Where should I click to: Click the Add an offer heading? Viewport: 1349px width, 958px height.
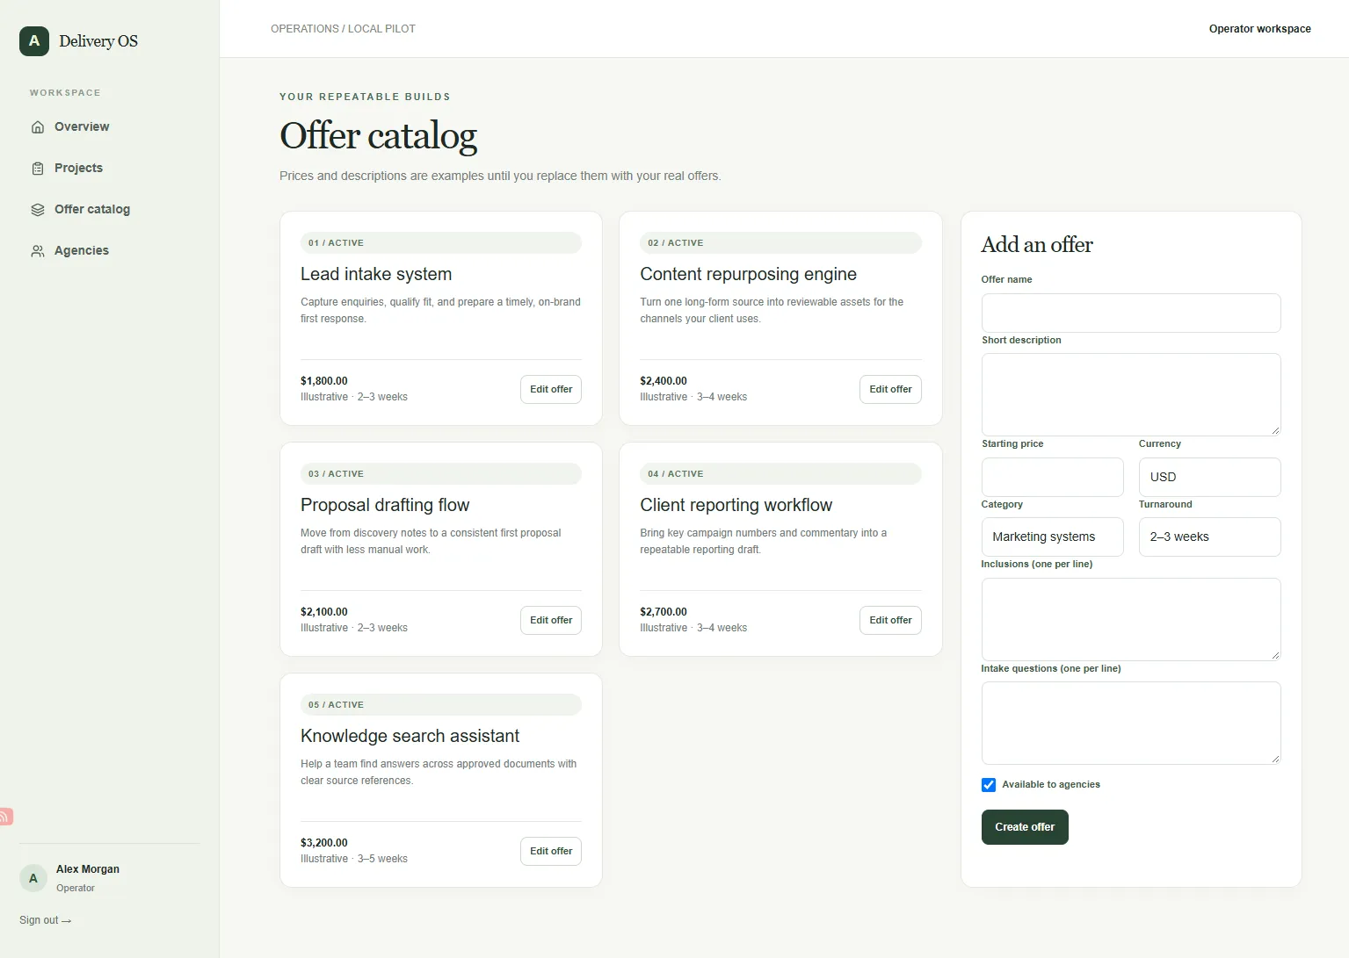(1037, 245)
